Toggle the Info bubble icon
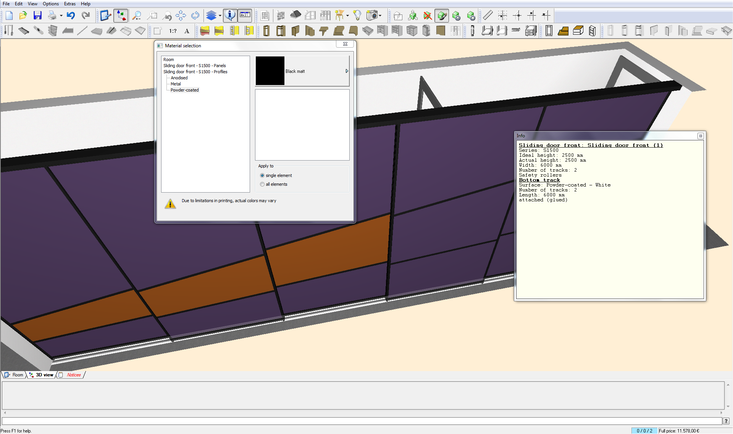 click(x=230, y=15)
